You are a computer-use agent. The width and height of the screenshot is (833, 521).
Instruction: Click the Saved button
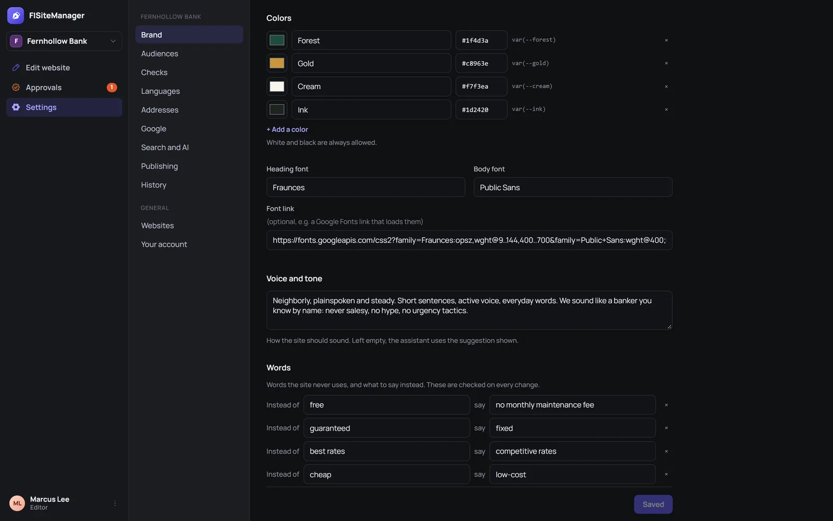coord(653,504)
